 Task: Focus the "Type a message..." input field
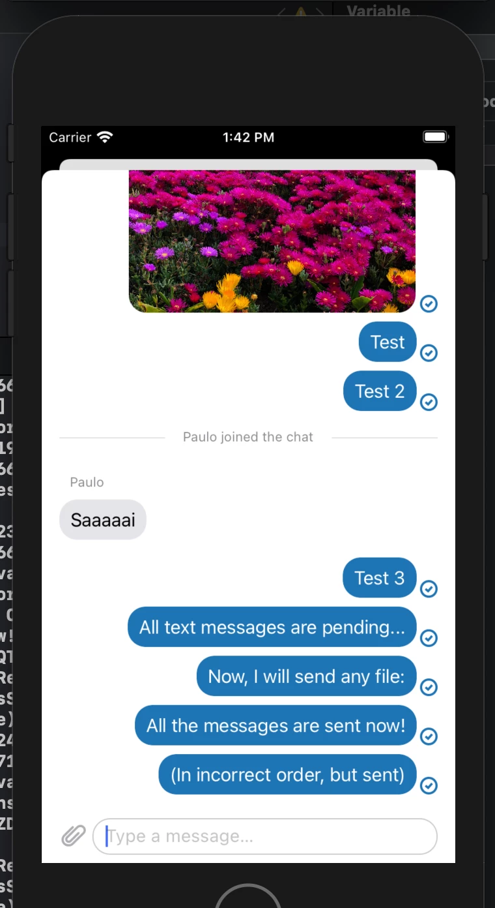coord(265,836)
